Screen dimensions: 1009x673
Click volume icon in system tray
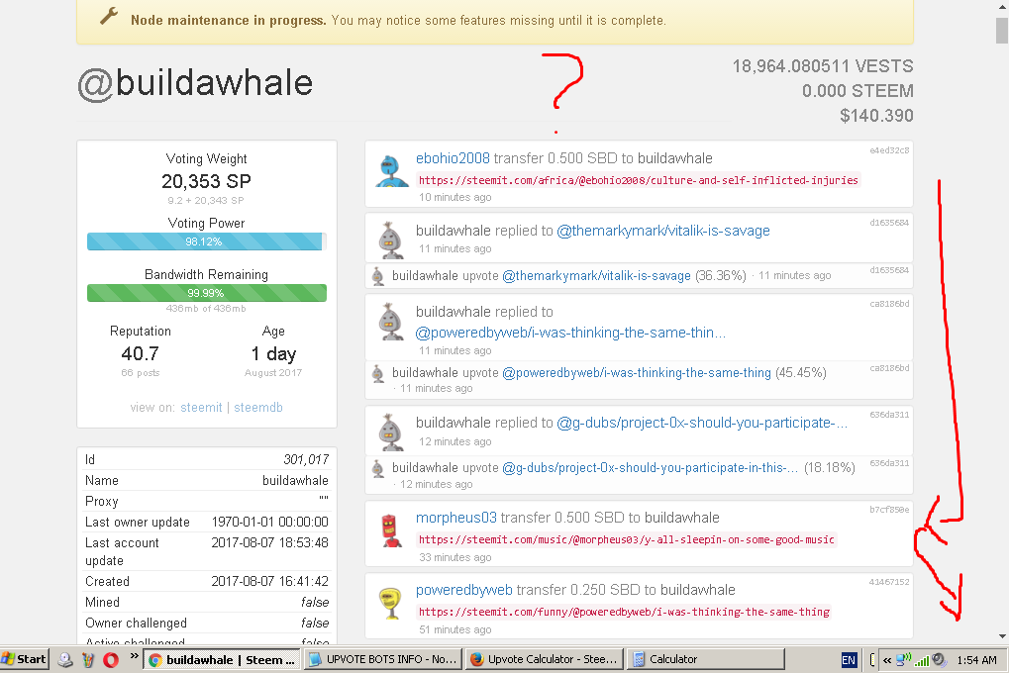[x=940, y=659]
